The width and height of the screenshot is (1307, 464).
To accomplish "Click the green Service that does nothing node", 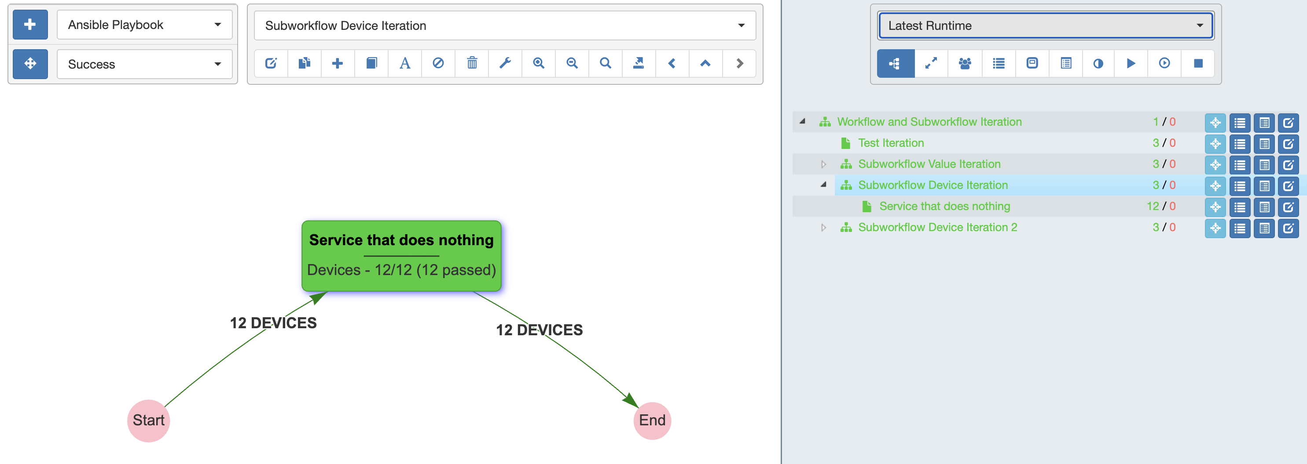I will point(401,256).
